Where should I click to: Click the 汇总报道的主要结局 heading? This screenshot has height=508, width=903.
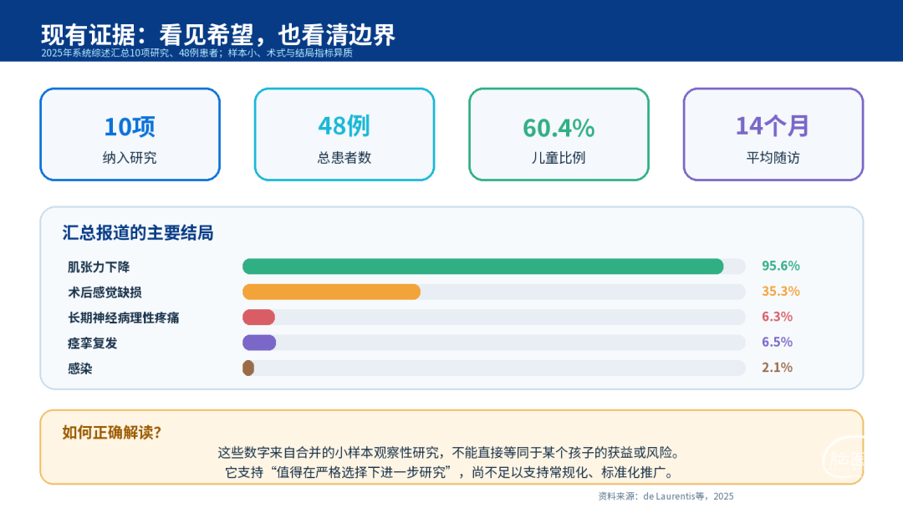138,233
